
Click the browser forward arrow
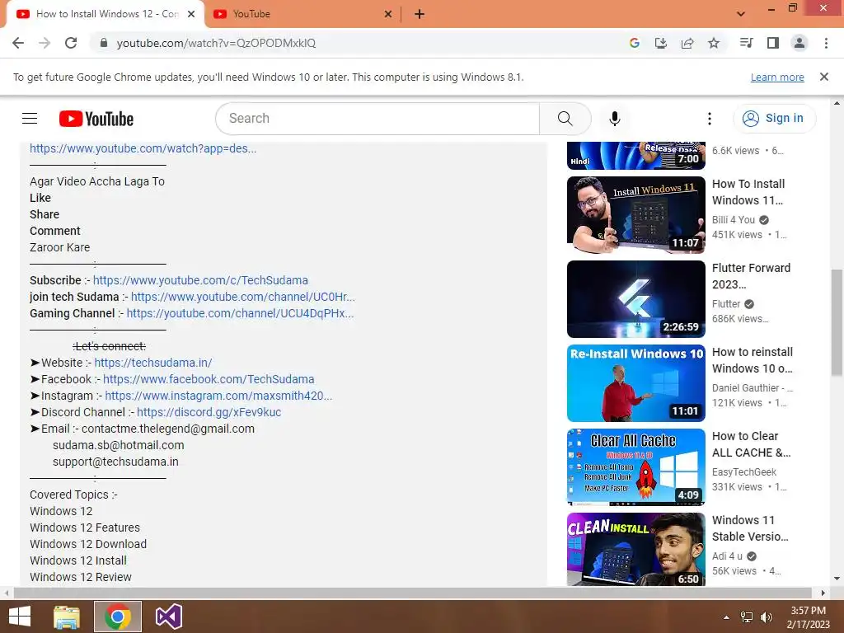pyautogui.click(x=45, y=43)
